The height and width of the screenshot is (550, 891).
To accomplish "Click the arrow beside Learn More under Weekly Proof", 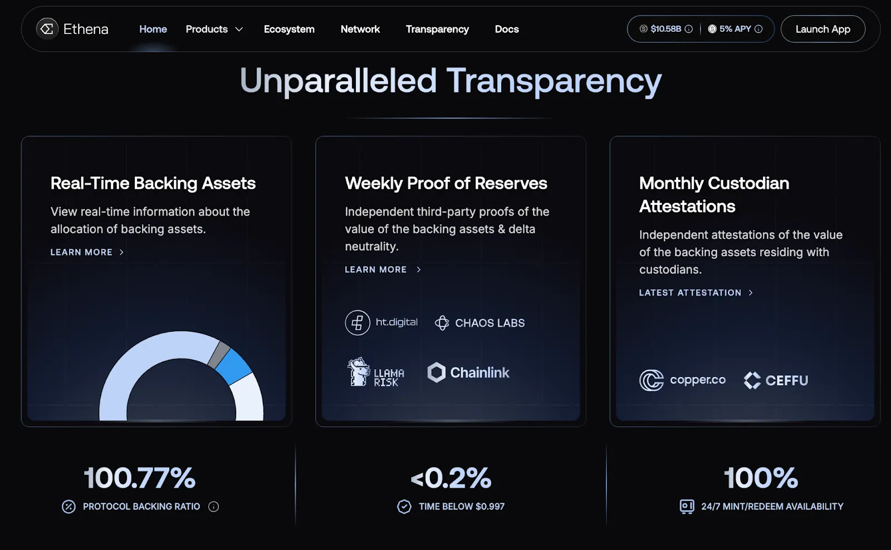I will [419, 269].
